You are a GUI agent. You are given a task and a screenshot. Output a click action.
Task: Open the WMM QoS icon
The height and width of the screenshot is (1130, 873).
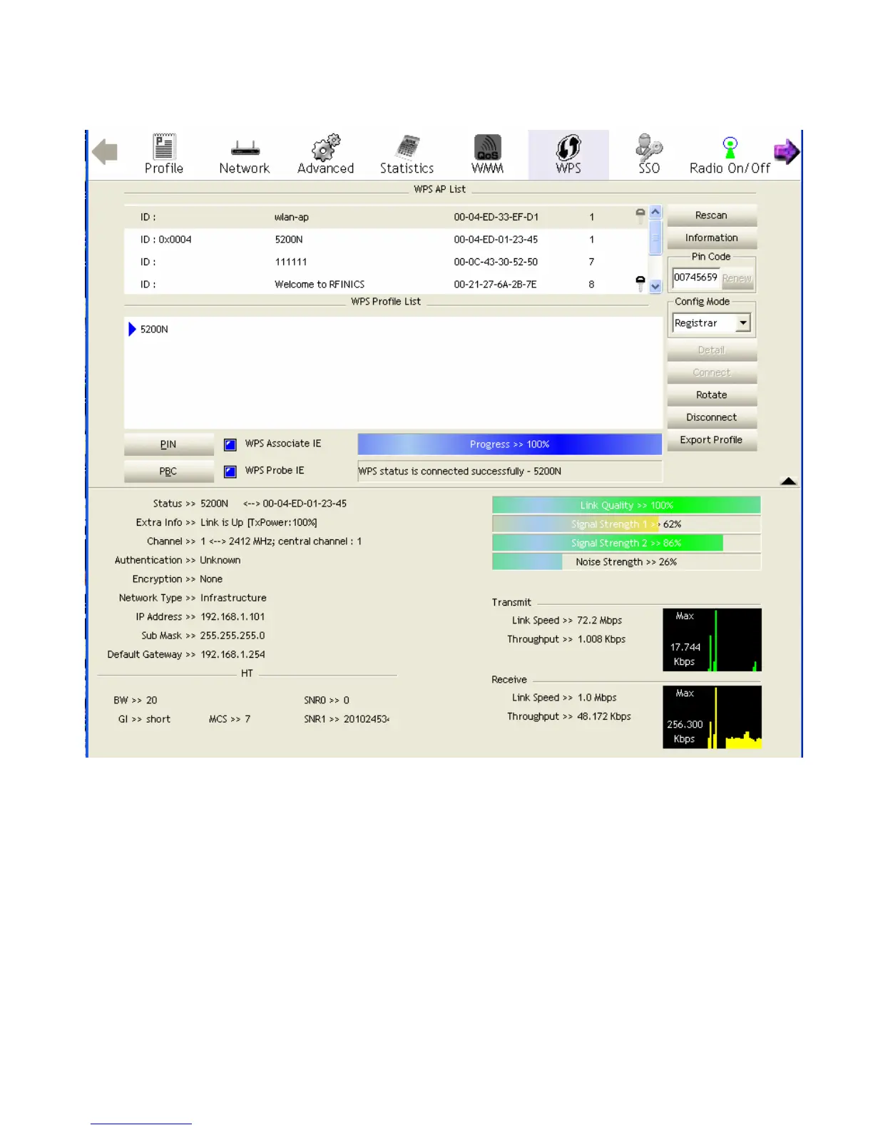pos(488,147)
